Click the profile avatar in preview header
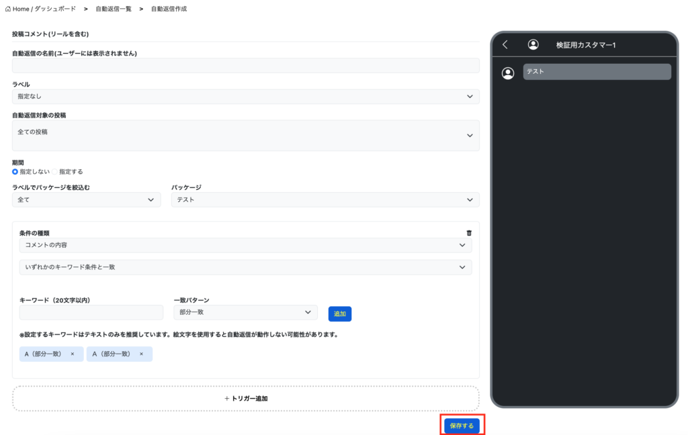 click(x=533, y=45)
